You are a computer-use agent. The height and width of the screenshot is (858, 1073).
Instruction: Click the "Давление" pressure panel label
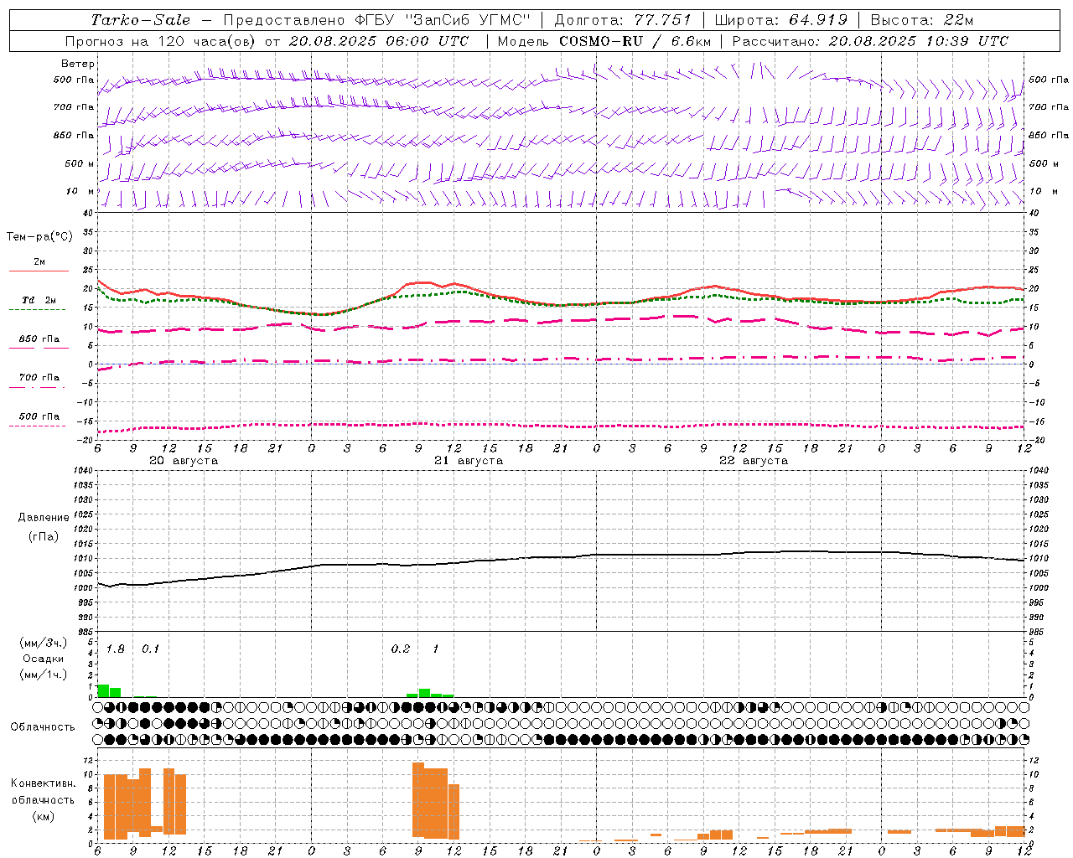[x=44, y=518]
